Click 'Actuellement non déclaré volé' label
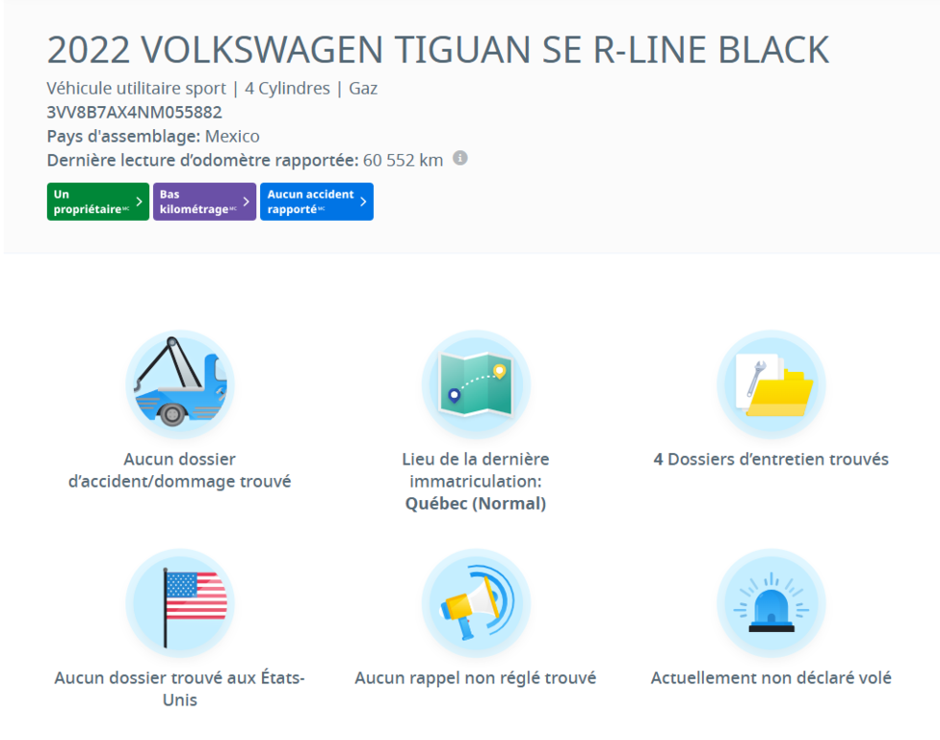 [770, 677]
